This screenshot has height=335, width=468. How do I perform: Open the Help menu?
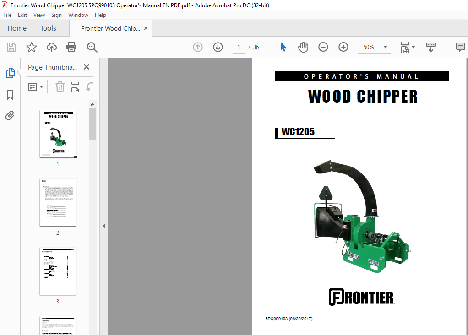(100, 15)
